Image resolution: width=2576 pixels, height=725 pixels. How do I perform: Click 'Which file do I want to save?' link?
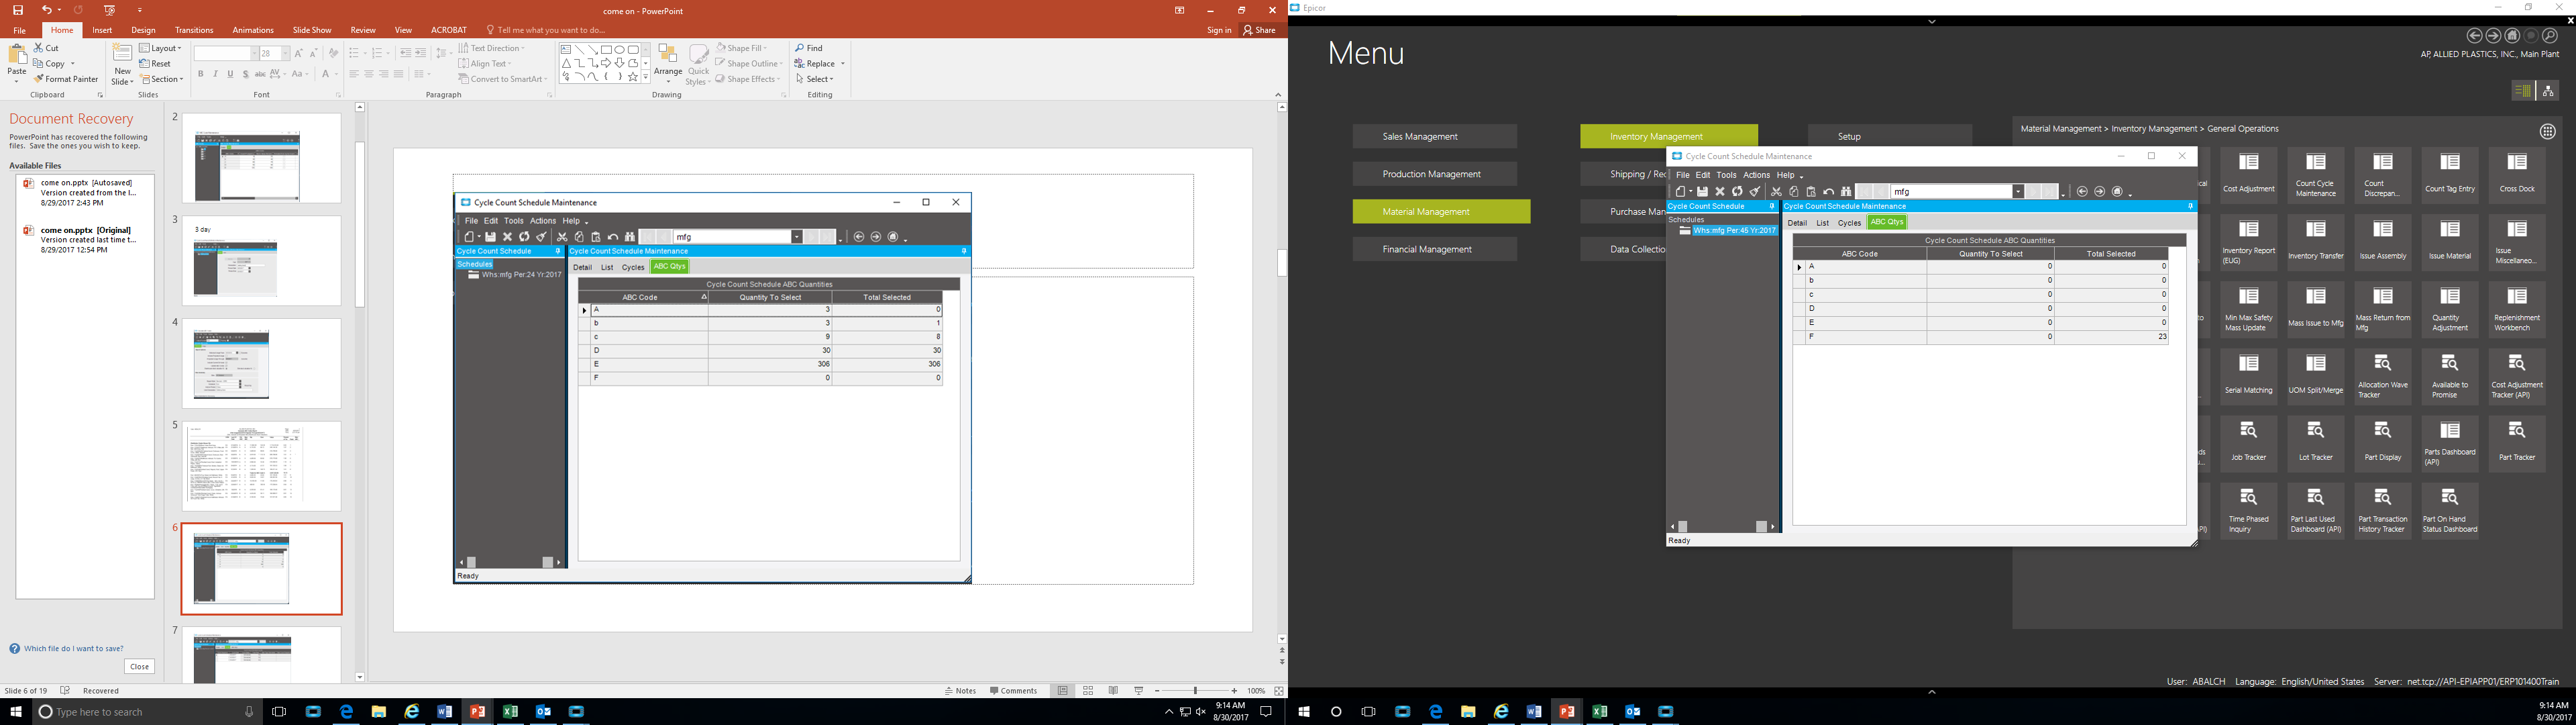click(x=74, y=649)
